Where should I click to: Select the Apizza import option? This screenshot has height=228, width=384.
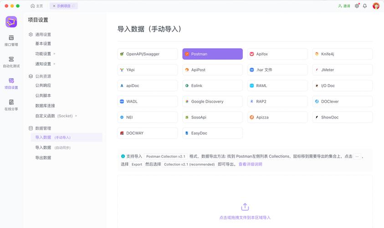(x=277, y=117)
